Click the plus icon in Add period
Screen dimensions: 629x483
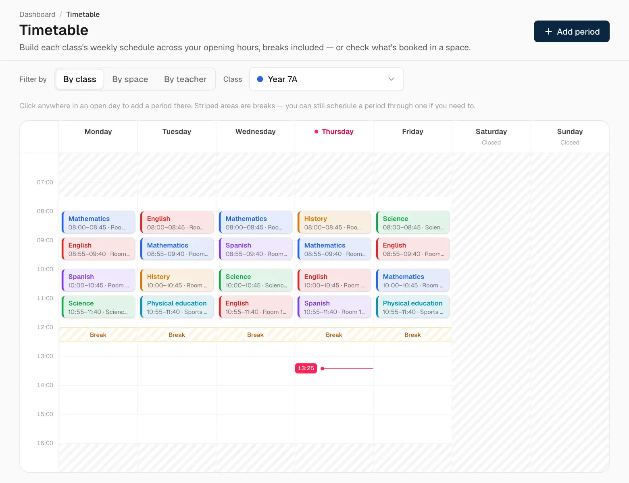point(548,31)
